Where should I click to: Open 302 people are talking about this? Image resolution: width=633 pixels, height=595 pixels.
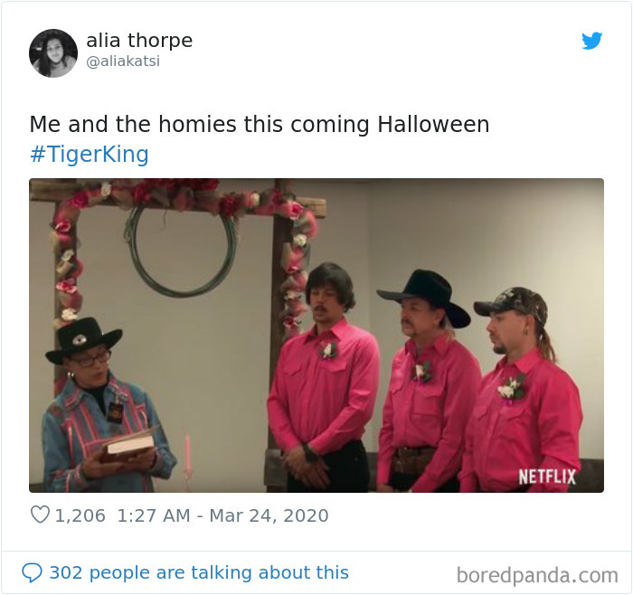(199, 572)
